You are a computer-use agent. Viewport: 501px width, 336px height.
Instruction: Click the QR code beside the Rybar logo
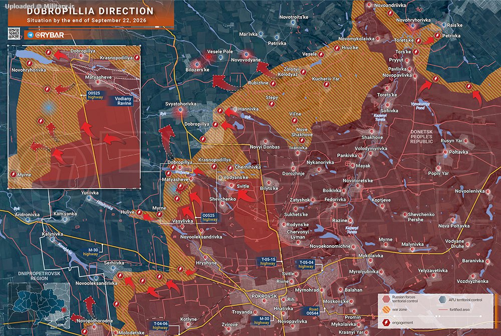(14, 34)
